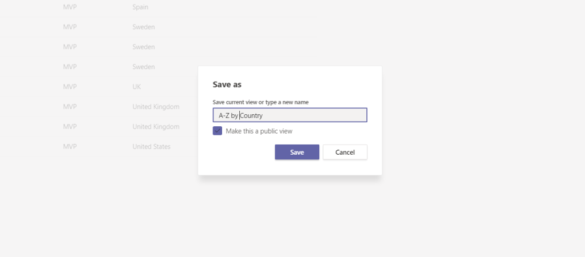Select the bottommost Sweden entry
Viewport: 585px width, 257px height.
click(x=144, y=67)
